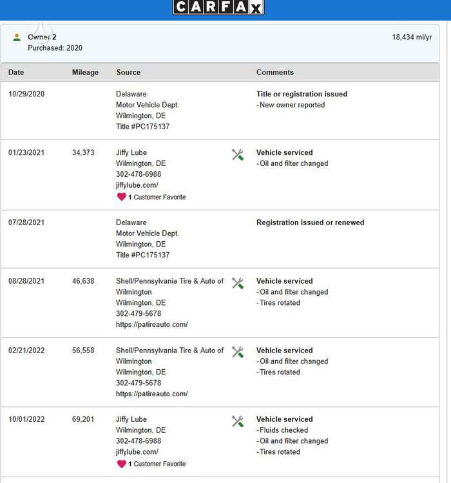
Task: Click the mileage value 69,201
Action: (x=83, y=419)
